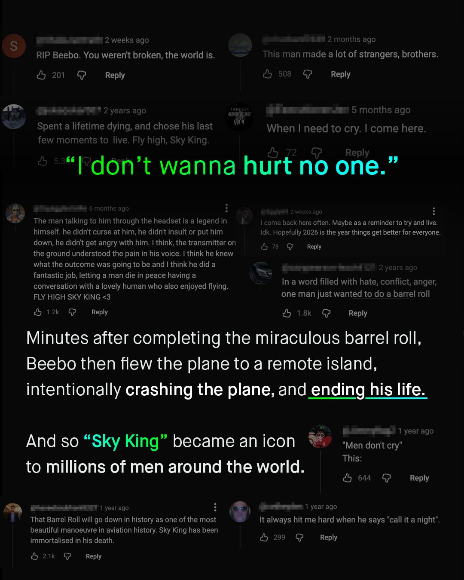Dislike the "Men don't cry" comment
Image resolution: width=464 pixels, height=580 pixels.
[386, 478]
